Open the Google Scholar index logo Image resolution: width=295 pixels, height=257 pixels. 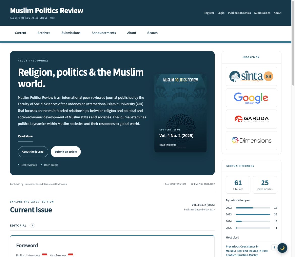click(251, 98)
